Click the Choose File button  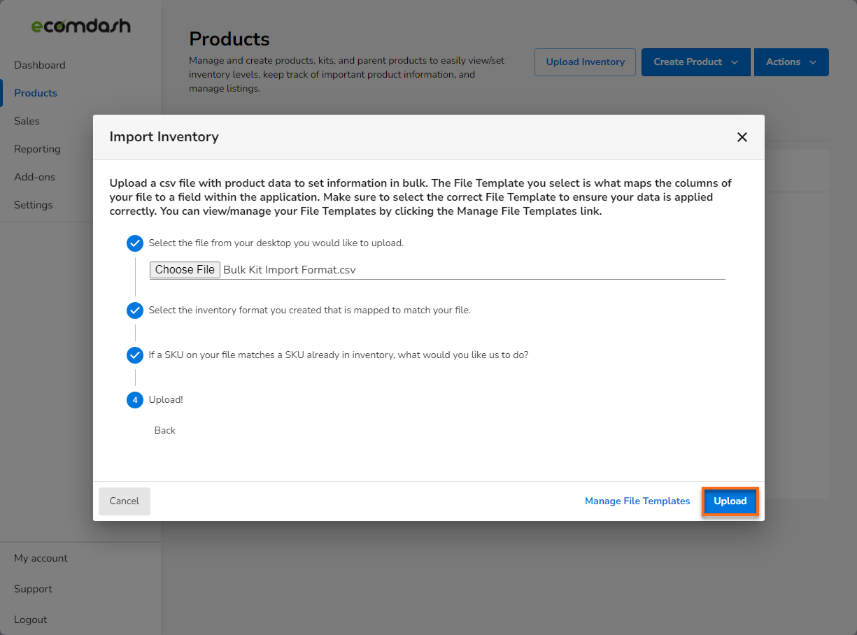tap(185, 269)
